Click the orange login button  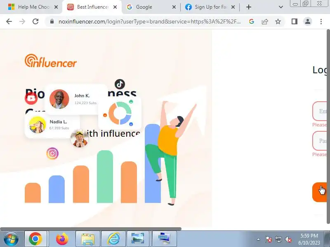pos(320,192)
